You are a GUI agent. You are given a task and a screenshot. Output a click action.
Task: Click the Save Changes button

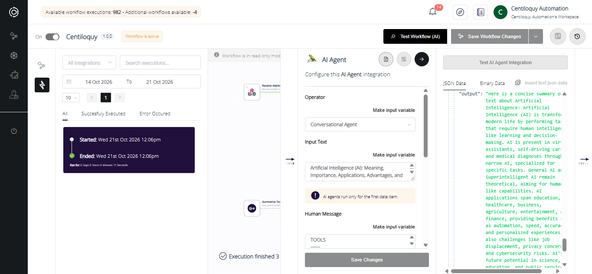coord(367,260)
